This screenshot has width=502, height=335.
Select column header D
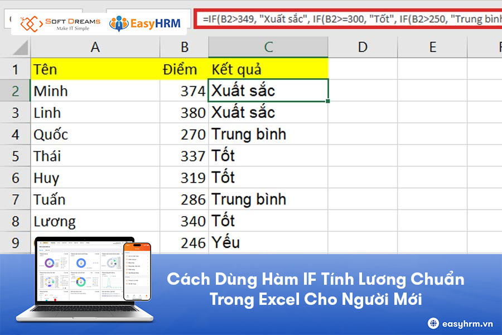(363, 47)
